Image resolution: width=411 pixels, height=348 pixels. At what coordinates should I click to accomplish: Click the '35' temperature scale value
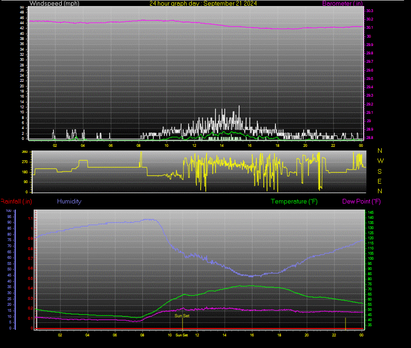pos(370,325)
